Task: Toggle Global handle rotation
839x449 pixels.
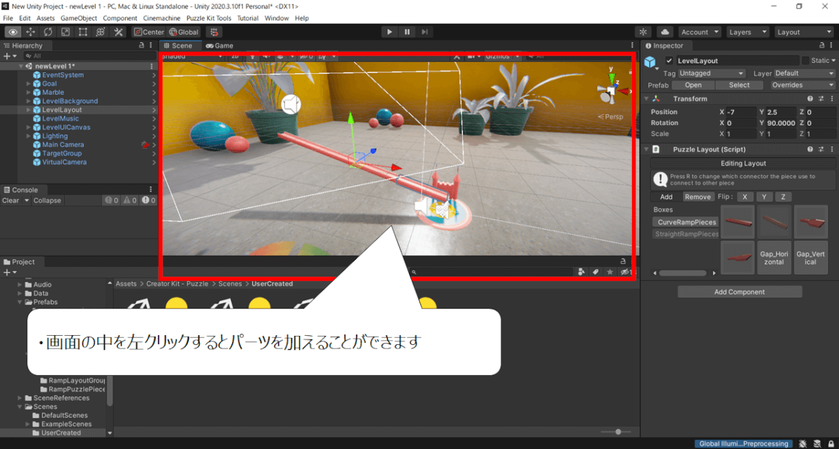Action: pos(184,32)
